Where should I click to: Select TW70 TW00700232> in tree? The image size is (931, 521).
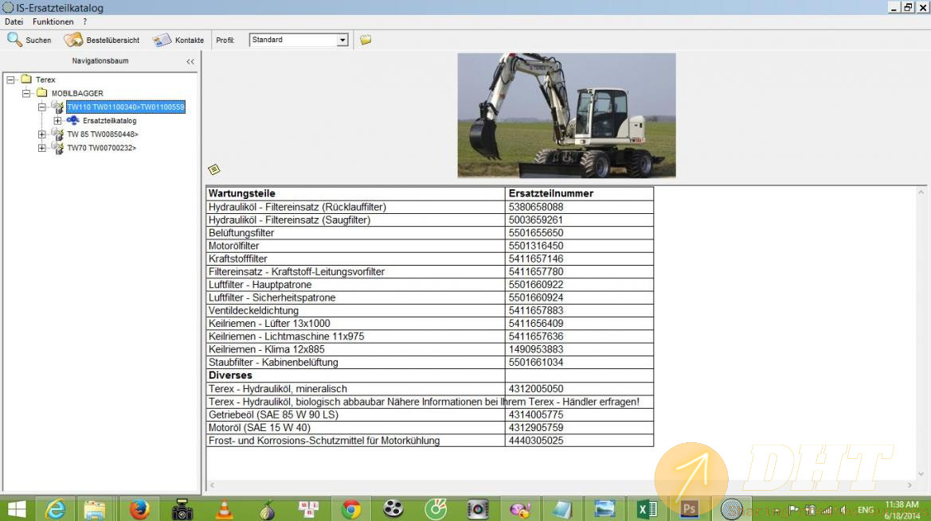click(101, 148)
